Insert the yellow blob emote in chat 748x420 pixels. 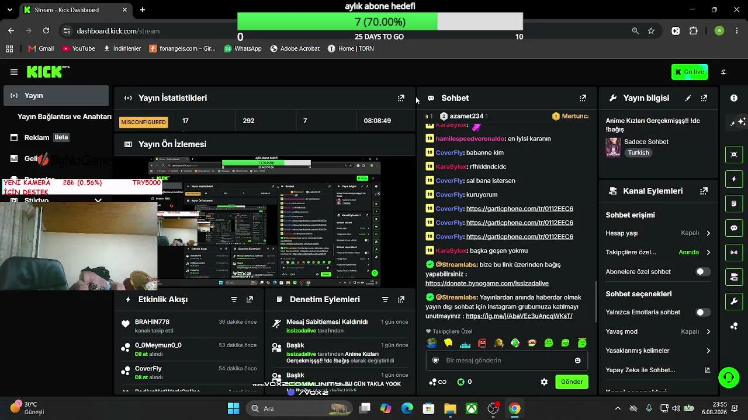point(448,344)
